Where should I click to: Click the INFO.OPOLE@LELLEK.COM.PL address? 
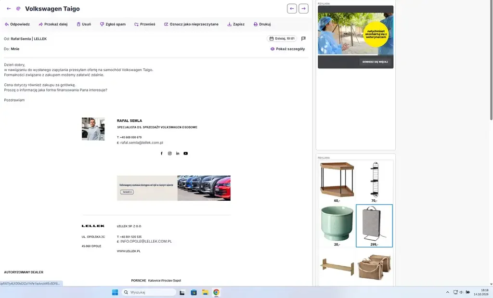(x=146, y=241)
